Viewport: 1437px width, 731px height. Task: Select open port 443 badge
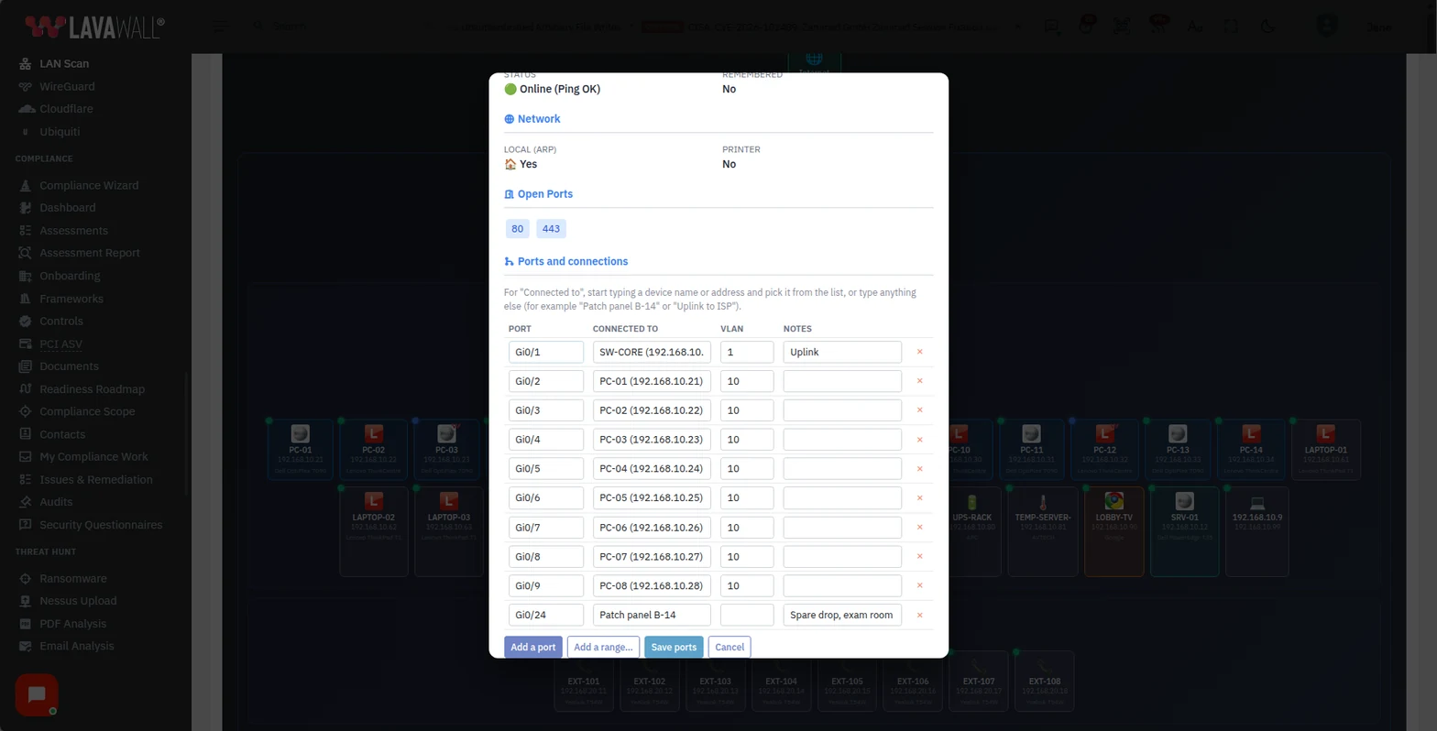point(551,228)
